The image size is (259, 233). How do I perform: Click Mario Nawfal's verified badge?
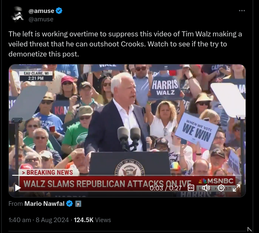point(69,204)
